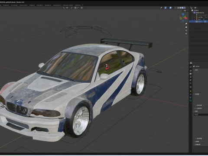The image size is (208, 156).
Task: Open the Texture Paint workspace tab
Action: 23,5
